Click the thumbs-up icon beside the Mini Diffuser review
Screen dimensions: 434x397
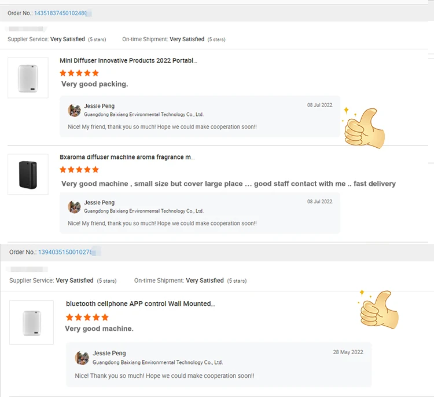363,129
